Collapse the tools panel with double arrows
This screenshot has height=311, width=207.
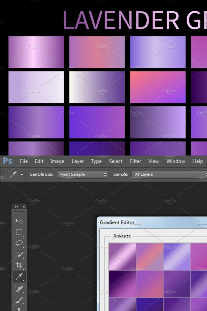point(17,207)
